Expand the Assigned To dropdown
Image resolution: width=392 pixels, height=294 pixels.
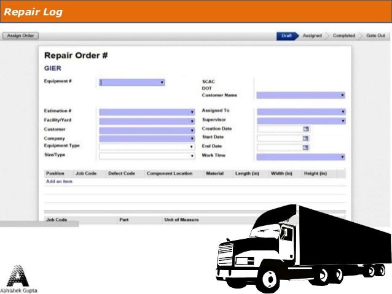(x=301, y=112)
